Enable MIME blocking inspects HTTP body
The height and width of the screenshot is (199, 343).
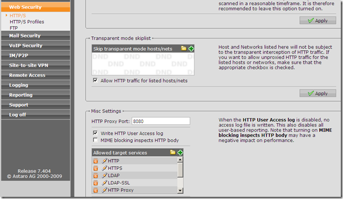(95, 140)
